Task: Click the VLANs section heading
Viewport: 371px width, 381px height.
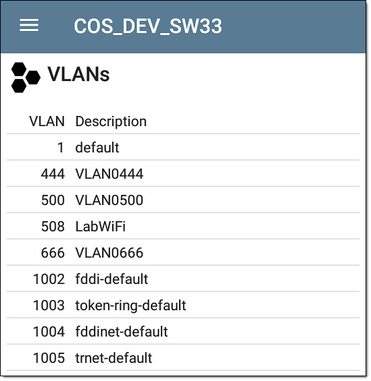Action: 78,74
